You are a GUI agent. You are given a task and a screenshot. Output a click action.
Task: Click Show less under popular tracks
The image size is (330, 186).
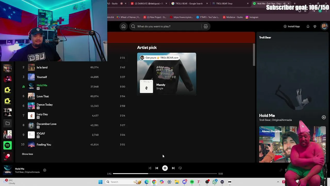27,154
